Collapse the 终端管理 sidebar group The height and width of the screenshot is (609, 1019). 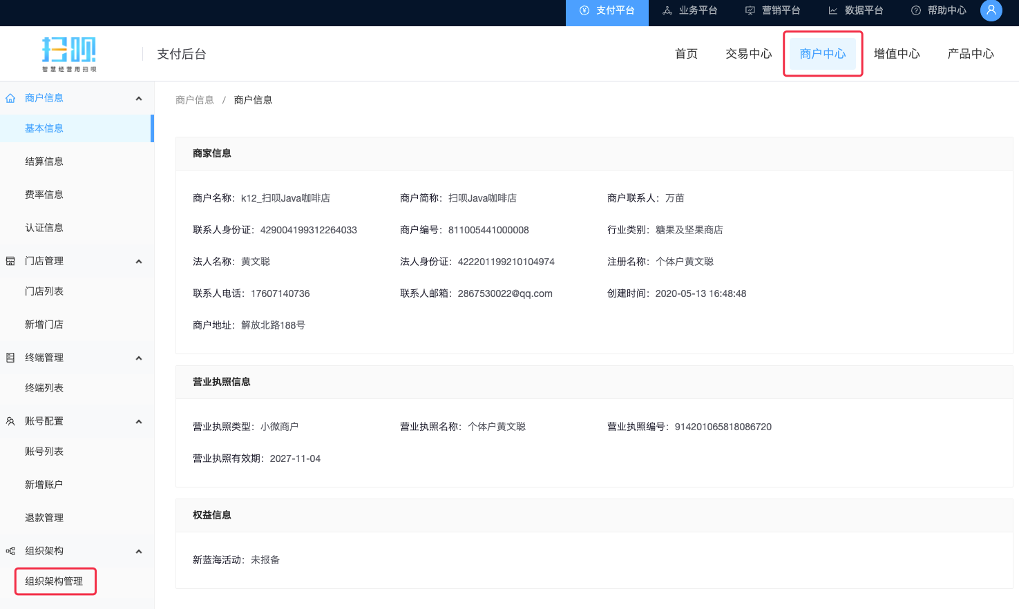click(x=139, y=358)
